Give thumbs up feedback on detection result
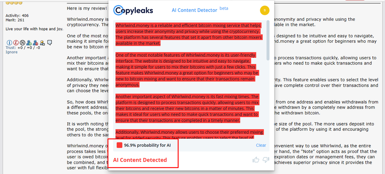The image size is (385, 174). click(256, 160)
